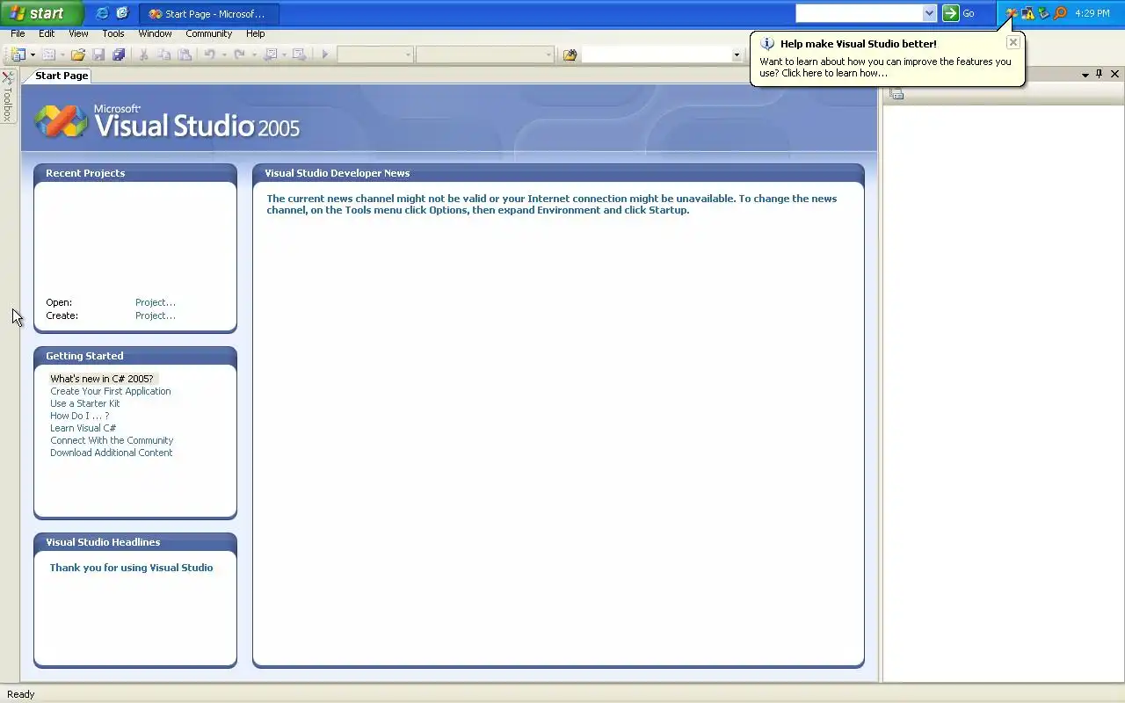This screenshot has height=703, width=1125.
Task: Click inside the Find text box
Action: tap(656, 54)
